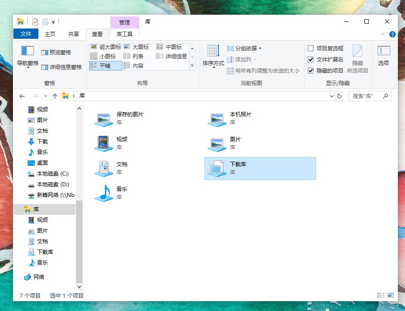Go up one level with up arrow

(x=55, y=96)
